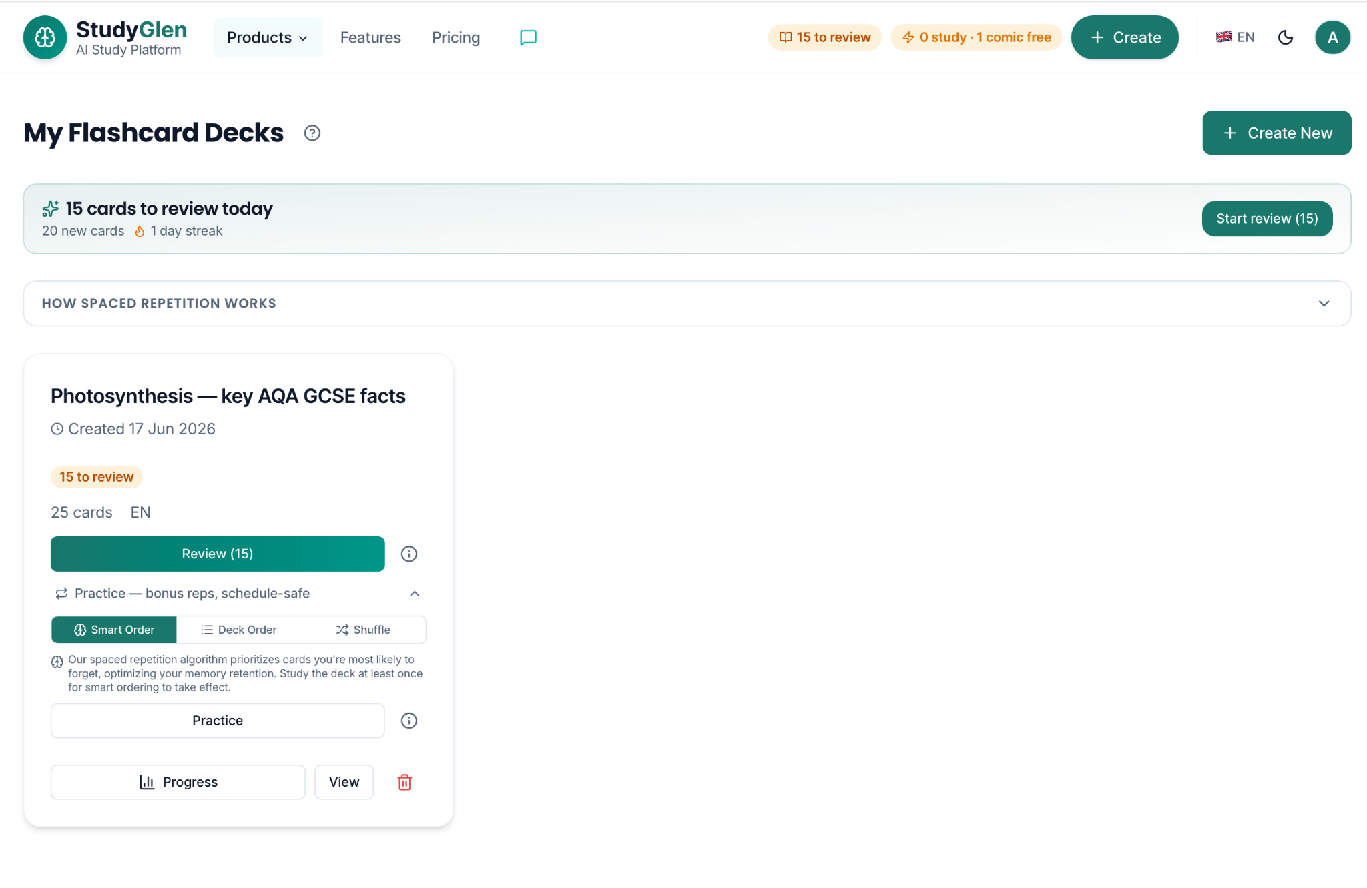Open the chat feedback icon
Image resolution: width=1367 pixels, height=888 pixels.
pyautogui.click(x=528, y=37)
